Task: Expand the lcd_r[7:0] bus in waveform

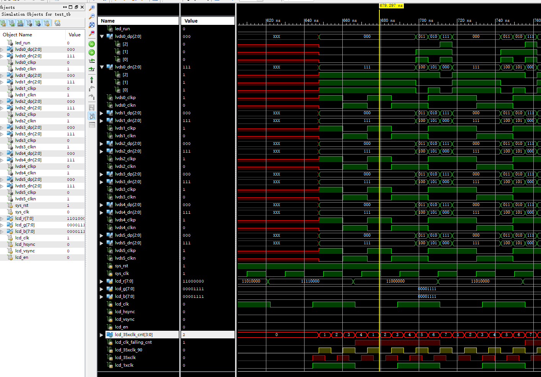Action: 102,281
